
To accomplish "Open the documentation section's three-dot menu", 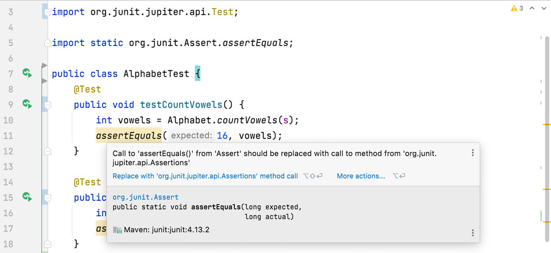I will [x=472, y=233].
